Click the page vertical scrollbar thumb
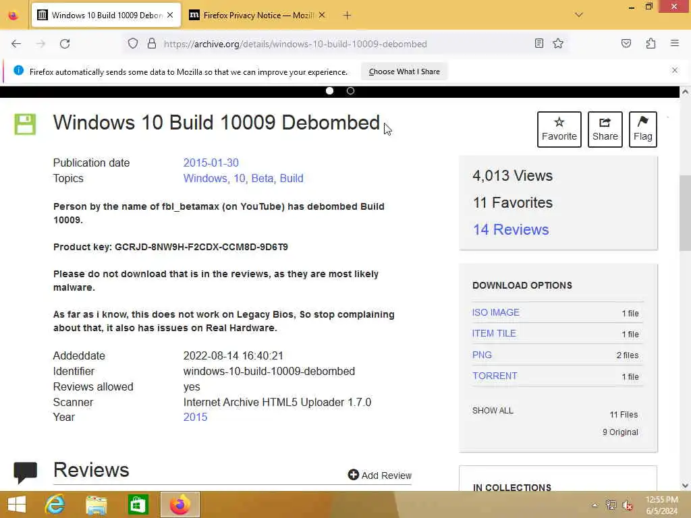The image size is (691, 518). pyautogui.click(x=685, y=212)
